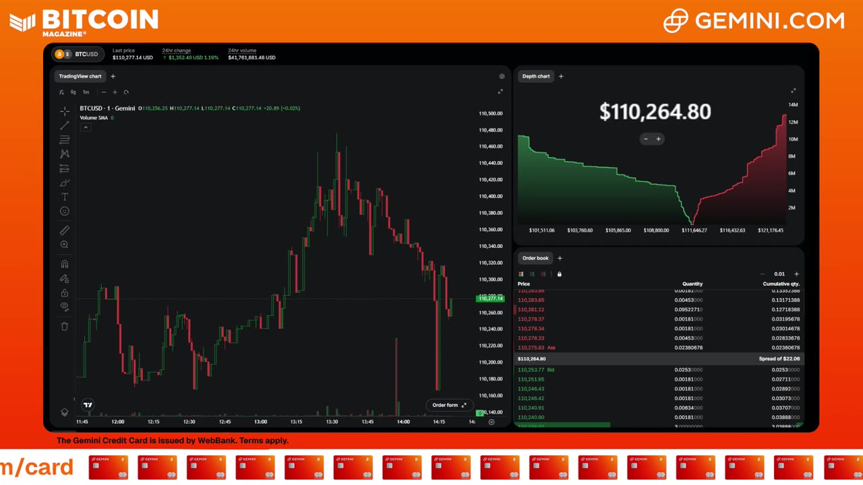Click the Cumulative qty. column header

pos(781,284)
